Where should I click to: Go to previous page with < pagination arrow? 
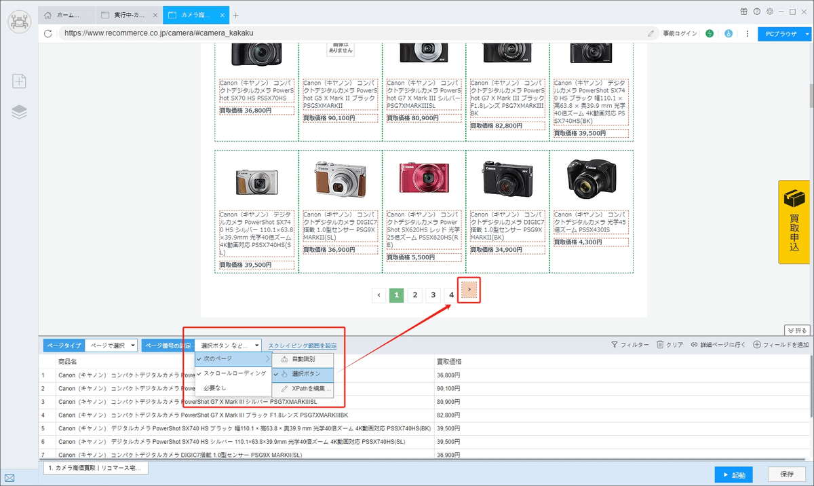[x=379, y=295]
